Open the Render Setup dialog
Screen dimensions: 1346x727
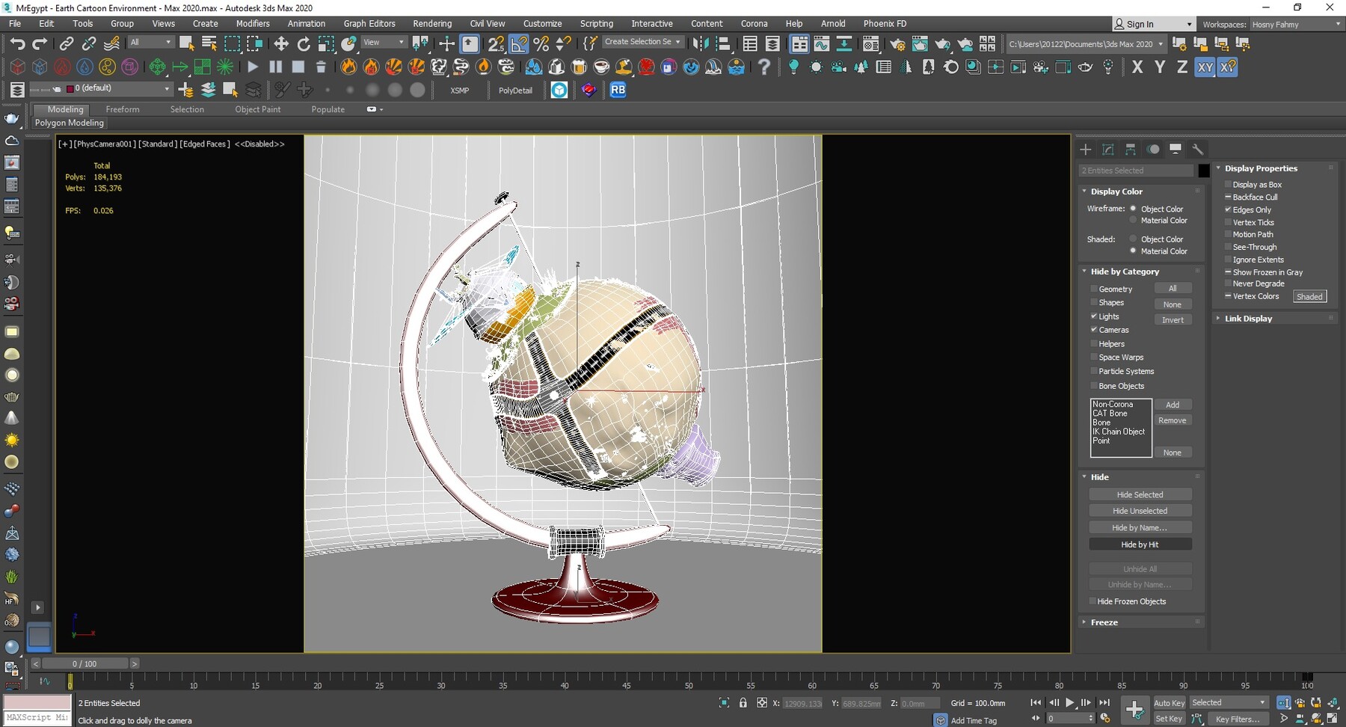897,43
